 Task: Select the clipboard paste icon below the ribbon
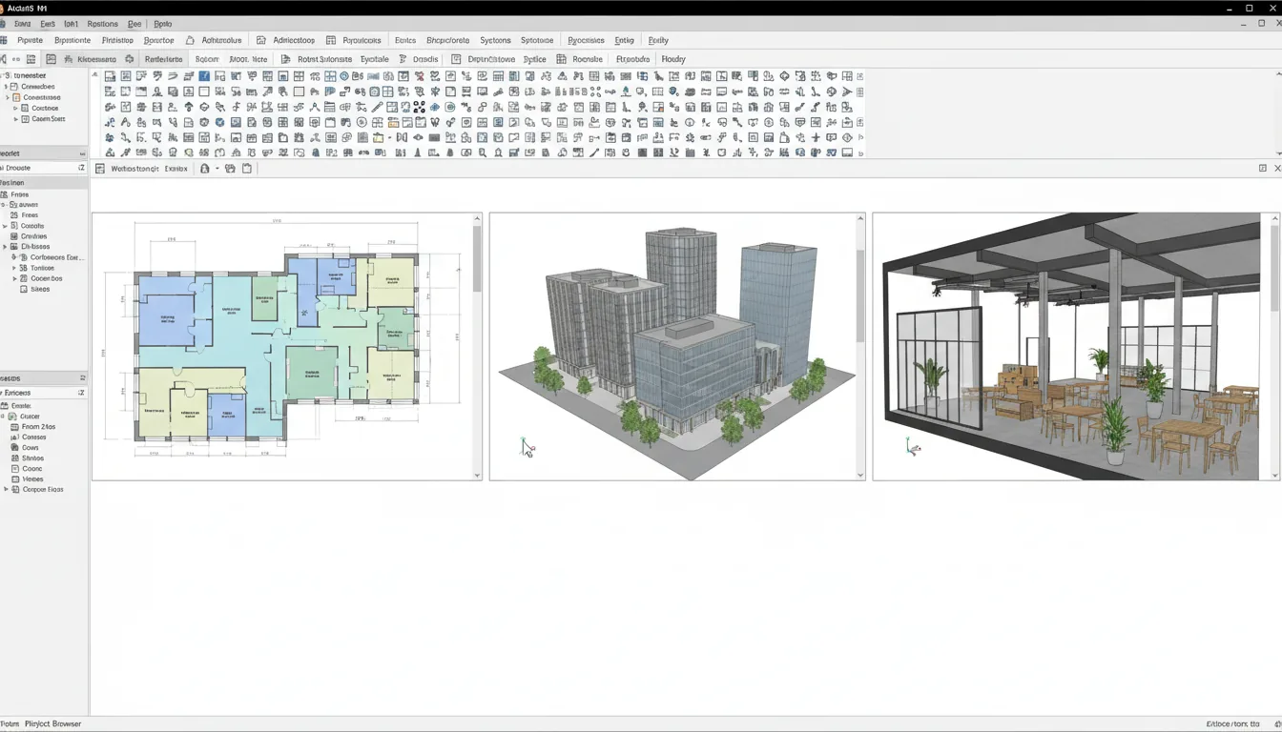click(x=245, y=169)
